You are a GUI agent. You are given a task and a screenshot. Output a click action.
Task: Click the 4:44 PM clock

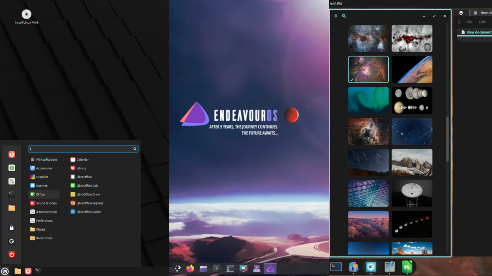336,4
